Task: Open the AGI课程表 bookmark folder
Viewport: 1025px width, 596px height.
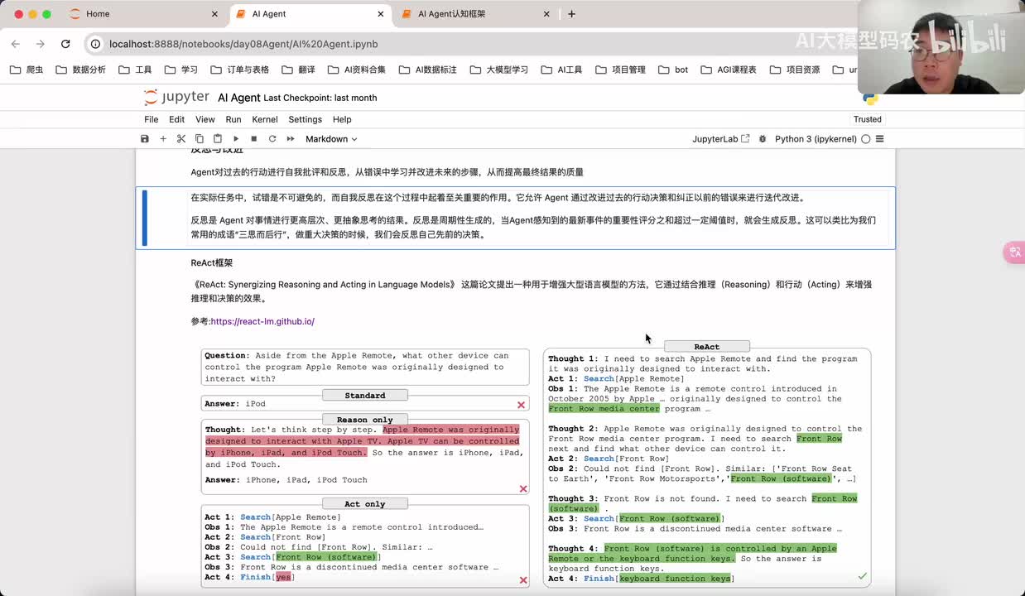Action: (729, 70)
